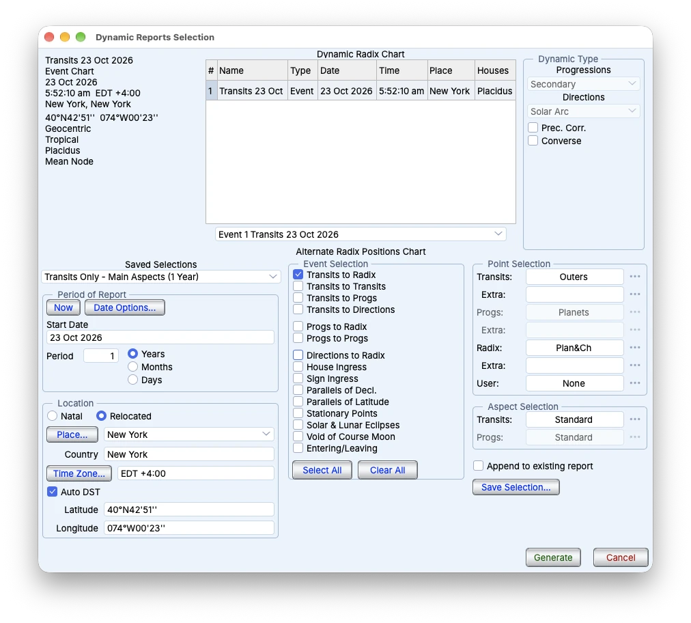The image size is (691, 623).
Task: Click the Time Zone... button
Action: coord(79,473)
